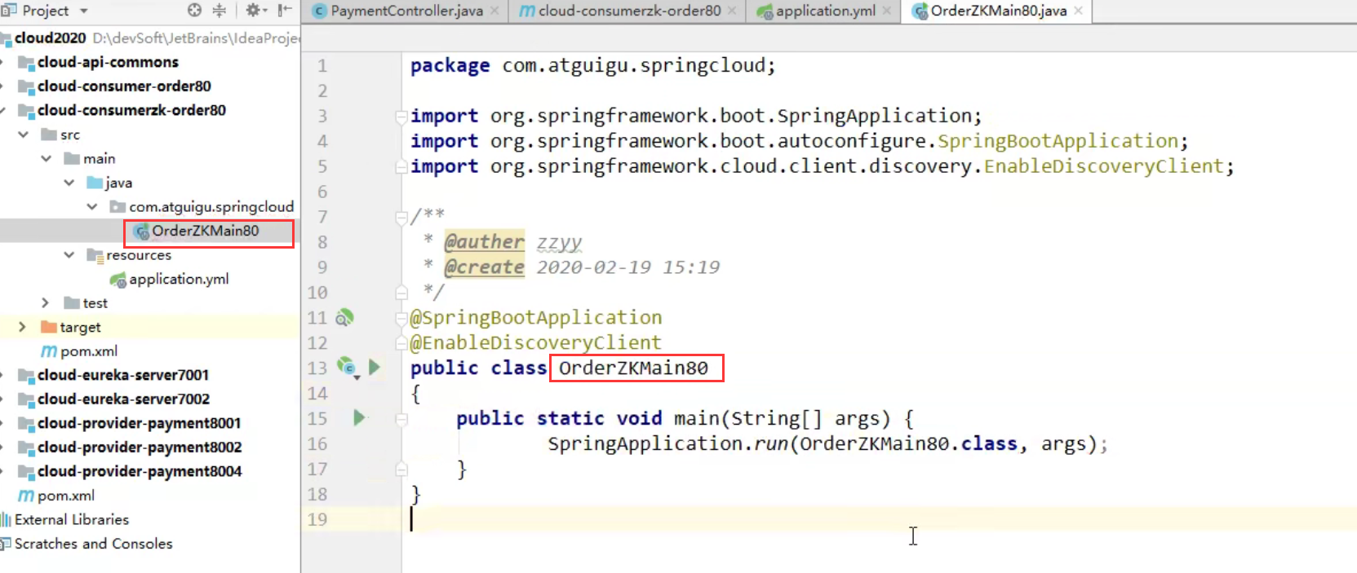Collapse the resources folder chevron
The image size is (1357, 573).
pos(69,255)
